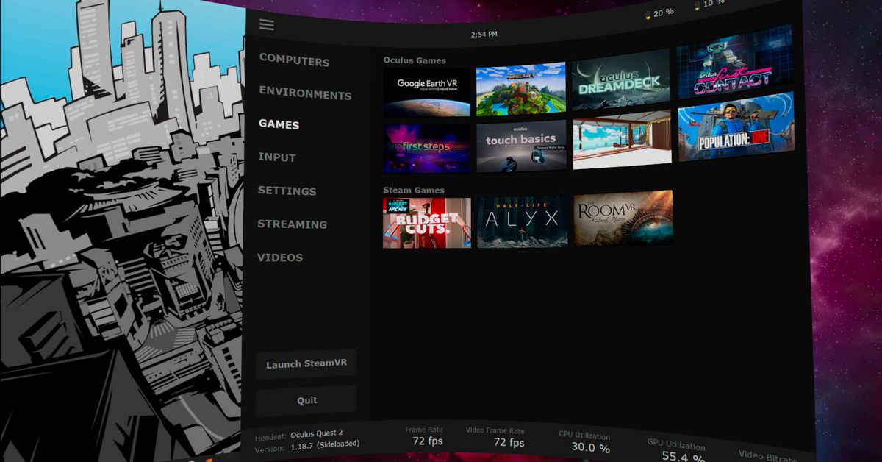The width and height of the screenshot is (882, 462).
Task: Launch the First Steps game
Action: [x=427, y=147]
